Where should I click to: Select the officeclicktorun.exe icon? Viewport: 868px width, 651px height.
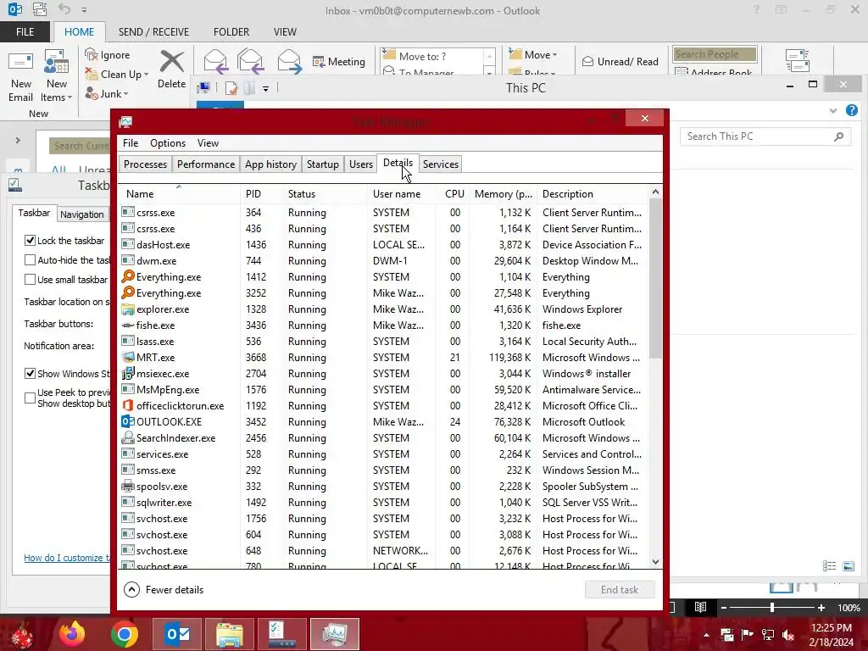[x=128, y=405]
